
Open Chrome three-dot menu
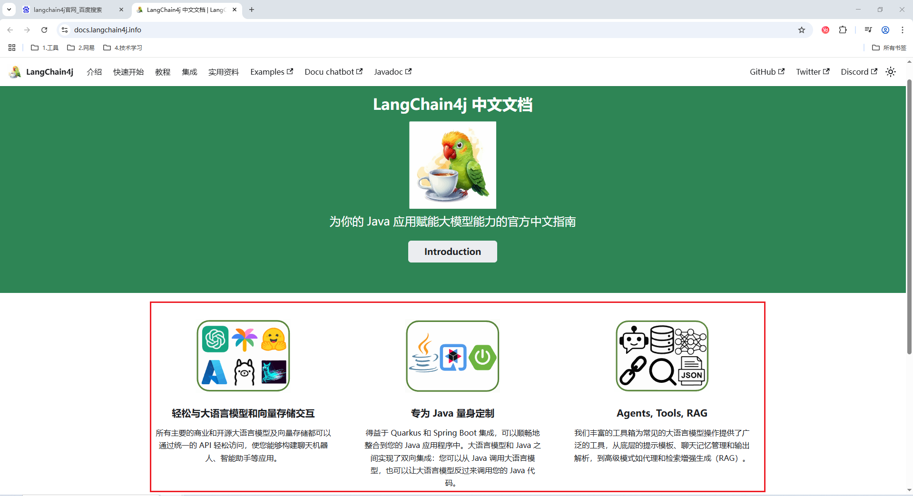[903, 30]
